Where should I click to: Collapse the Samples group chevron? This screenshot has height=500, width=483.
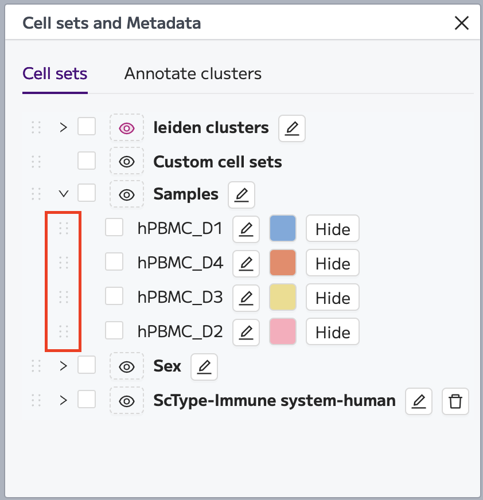click(x=64, y=194)
